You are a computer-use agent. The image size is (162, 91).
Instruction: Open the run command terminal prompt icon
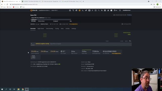[83, 10]
